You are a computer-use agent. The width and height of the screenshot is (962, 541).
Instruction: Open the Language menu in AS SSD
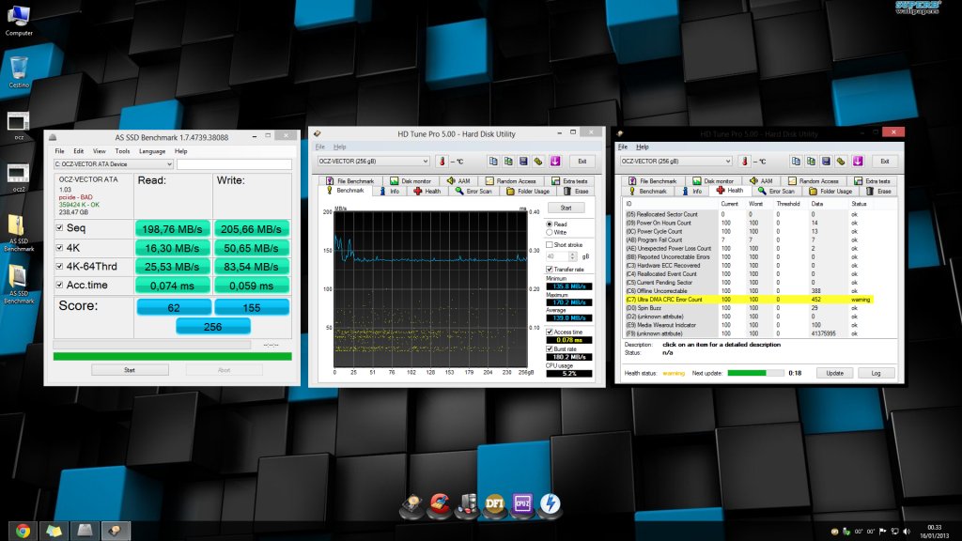tap(152, 151)
